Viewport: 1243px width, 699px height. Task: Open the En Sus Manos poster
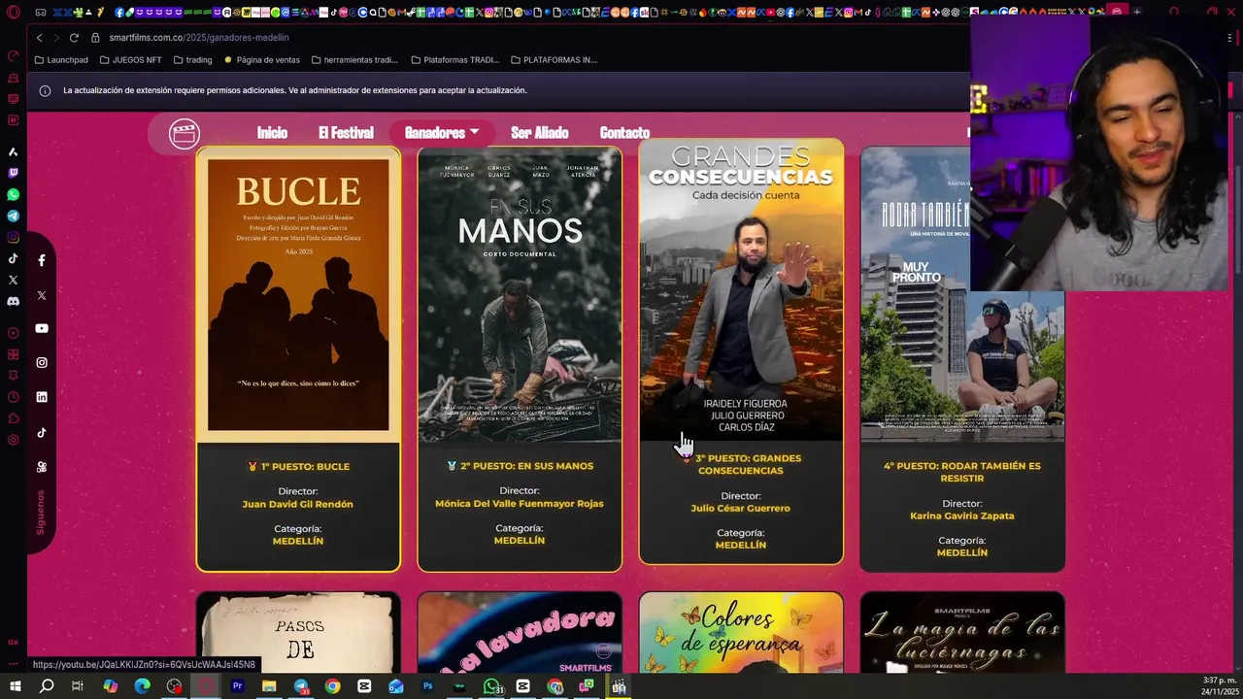coord(520,294)
